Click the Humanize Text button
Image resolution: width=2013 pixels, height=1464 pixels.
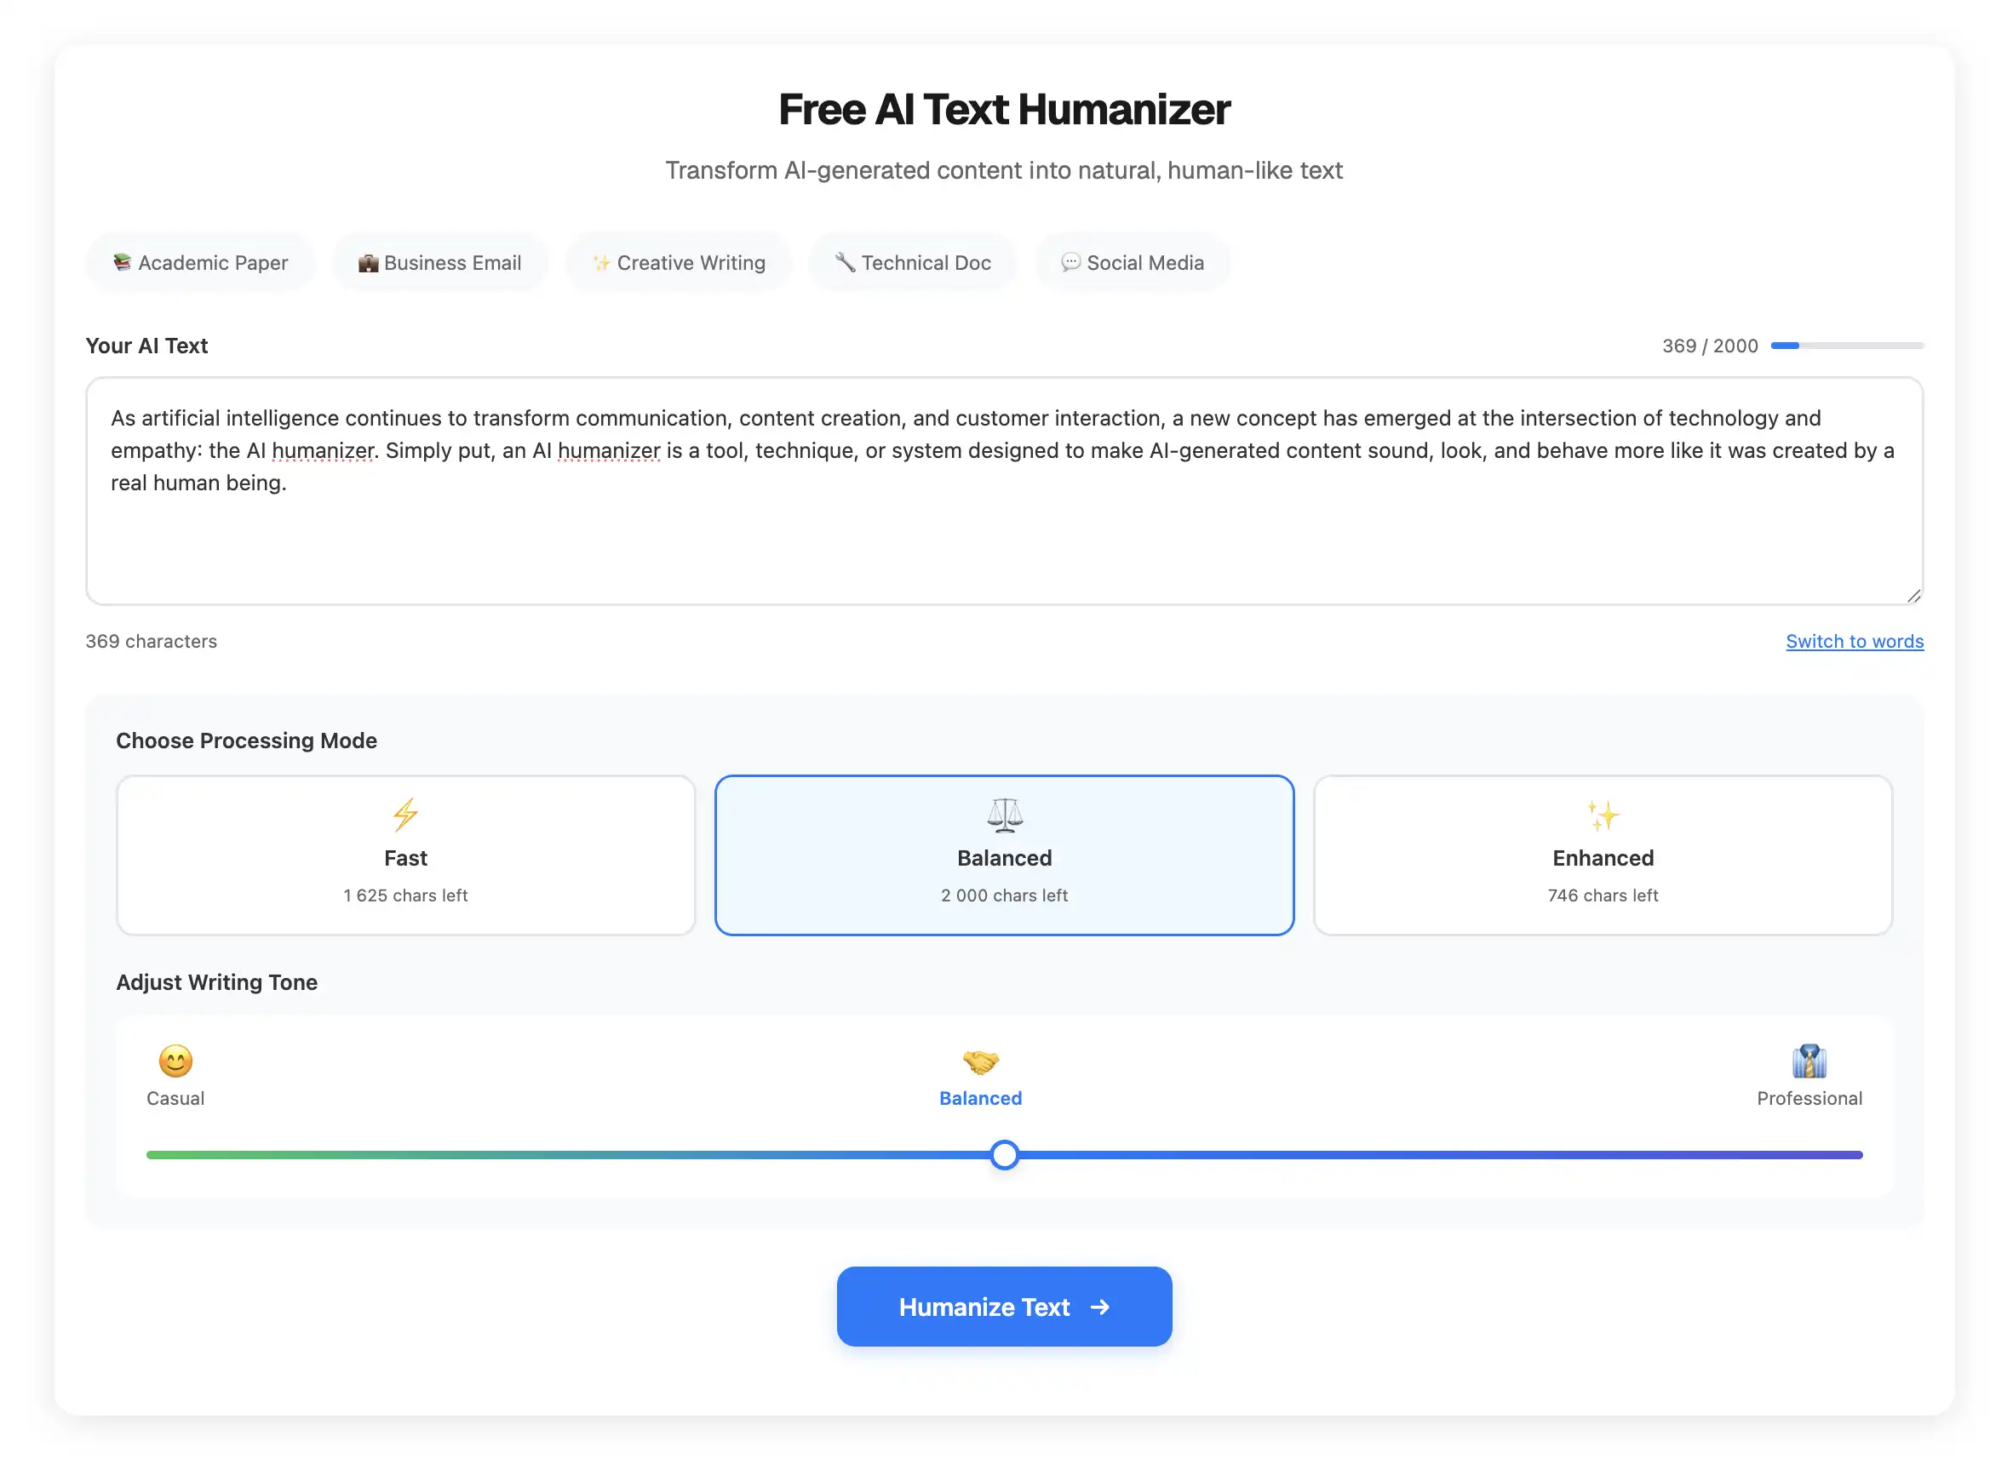pos(1004,1306)
